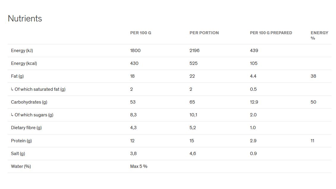
Task: Click the Energy (kJ) row label
Action: (x=22, y=51)
